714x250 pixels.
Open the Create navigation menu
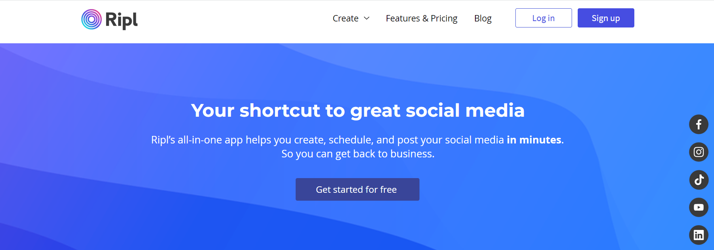[x=351, y=18]
